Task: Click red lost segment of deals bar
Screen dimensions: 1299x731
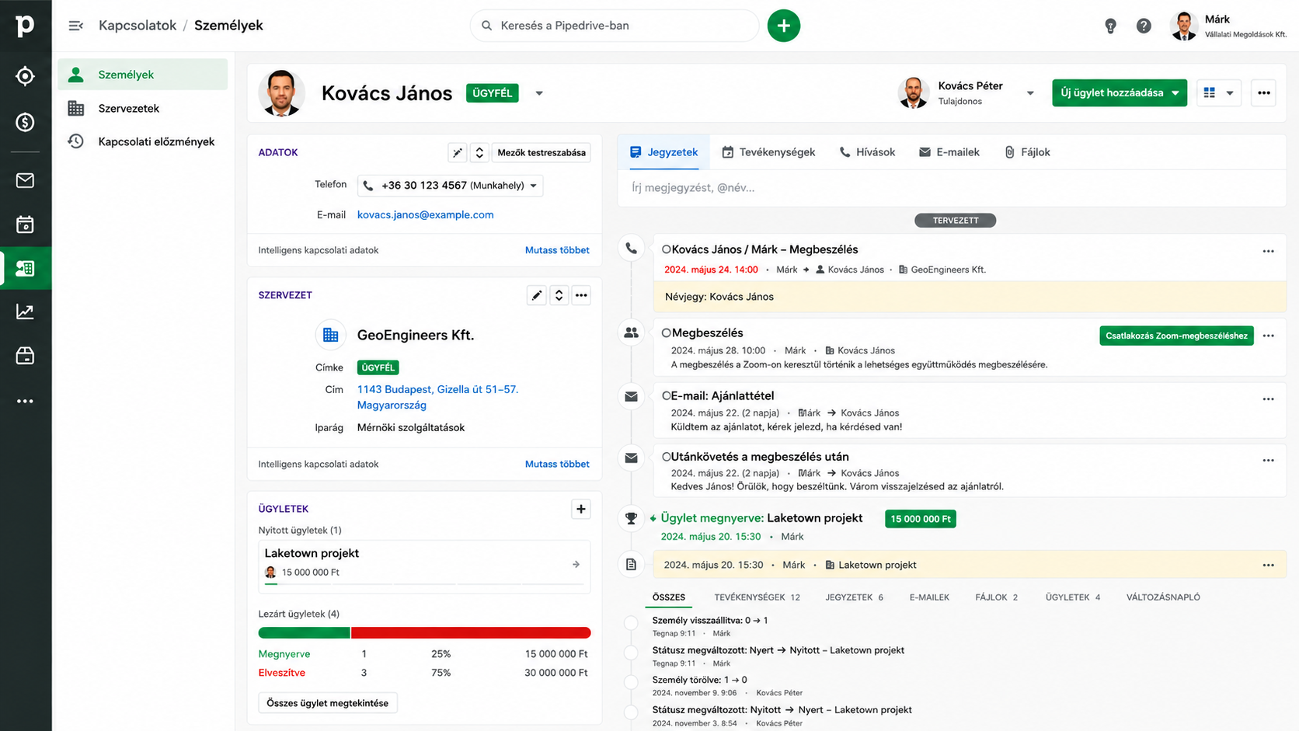Action: point(471,633)
